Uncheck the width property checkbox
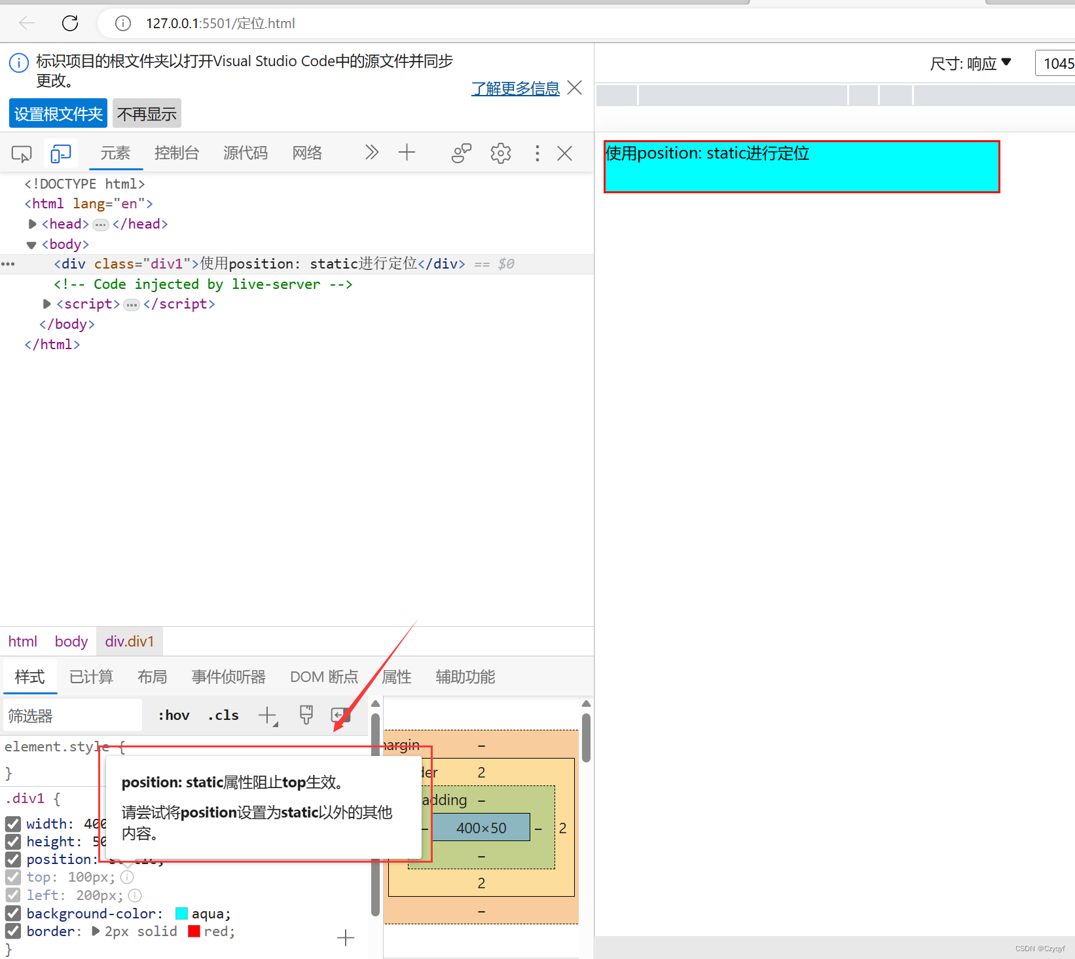Image resolution: width=1075 pixels, height=959 pixels. [x=13, y=824]
